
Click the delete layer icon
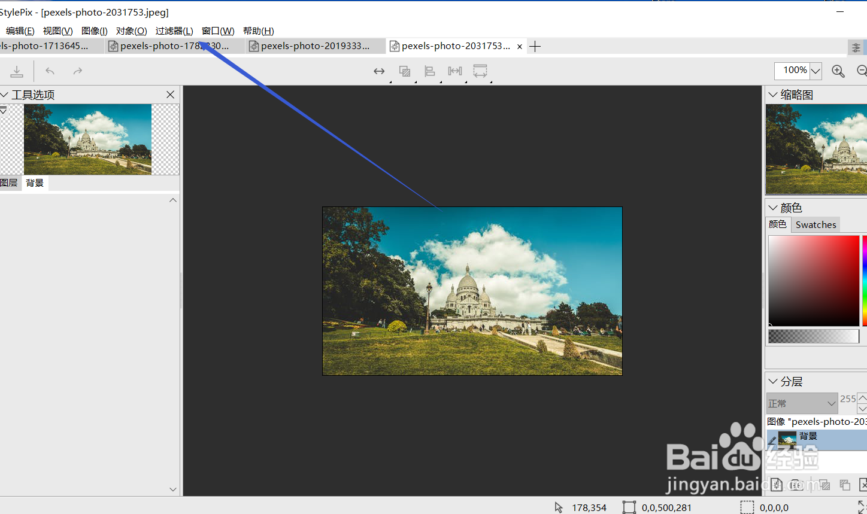click(863, 485)
